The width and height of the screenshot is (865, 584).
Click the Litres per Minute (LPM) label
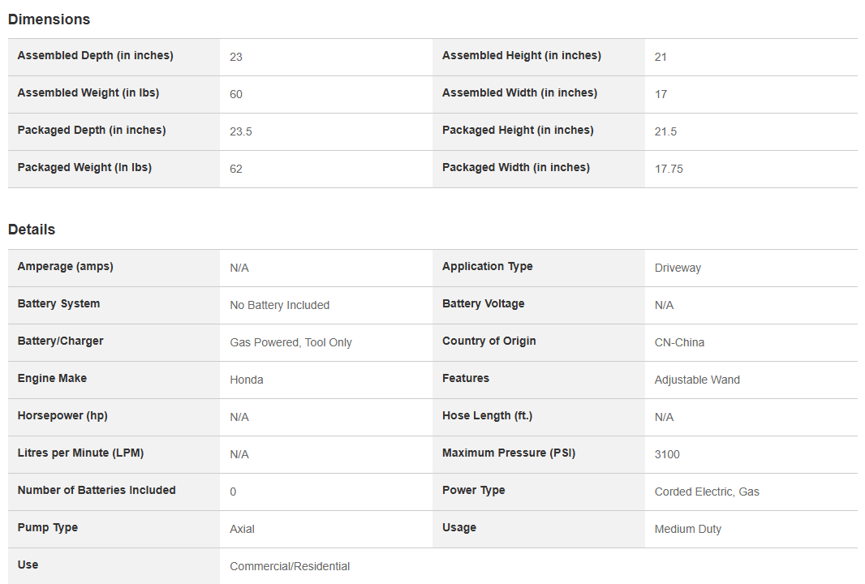pos(80,453)
